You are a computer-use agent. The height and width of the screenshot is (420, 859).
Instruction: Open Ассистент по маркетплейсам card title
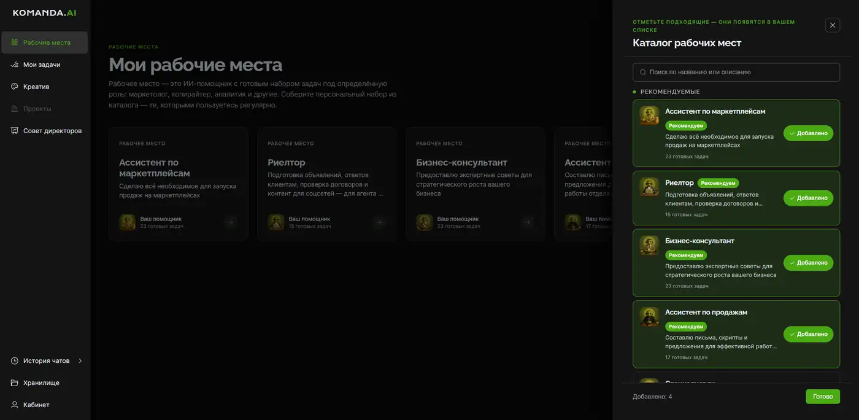pos(155,168)
